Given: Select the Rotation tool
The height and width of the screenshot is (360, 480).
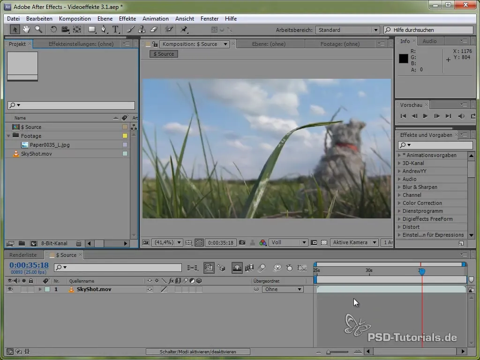Looking at the screenshot, I should tap(53, 30).
